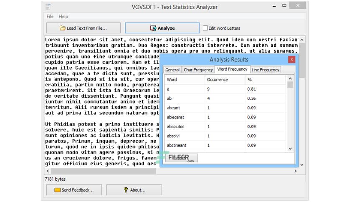Open Send Feedback button

click(74, 190)
